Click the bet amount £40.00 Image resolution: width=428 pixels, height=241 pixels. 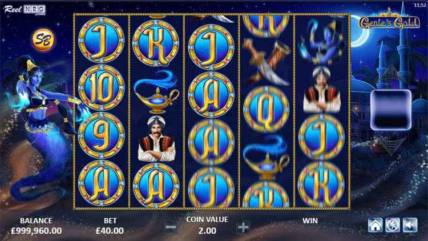(x=110, y=231)
